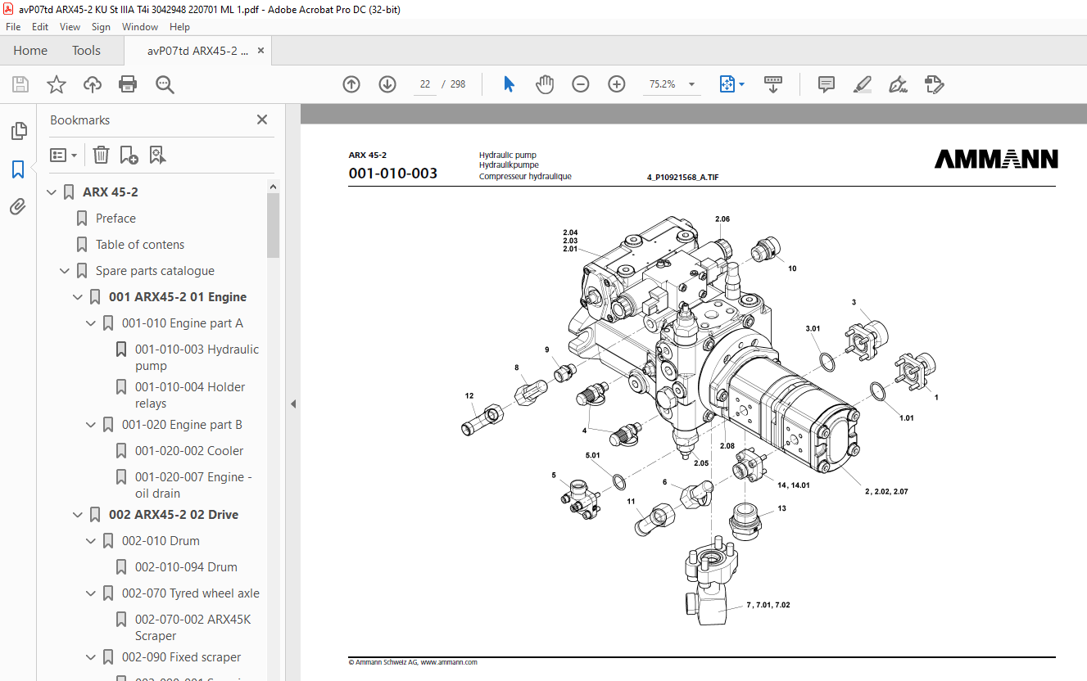Open the Edit menu
This screenshot has height=681, width=1087.
40,27
